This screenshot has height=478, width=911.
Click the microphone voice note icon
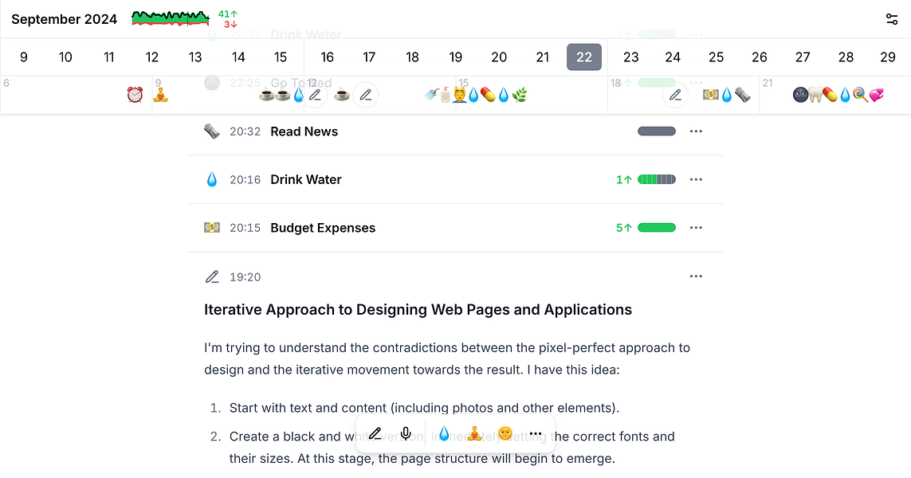point(406,434)
